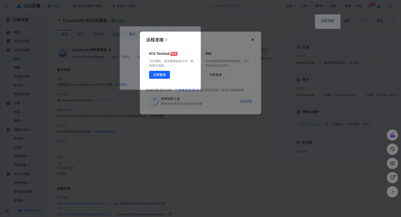Click the instance diagnostic tool icon
Screen dimensions: 401x217
click(154, 101)
